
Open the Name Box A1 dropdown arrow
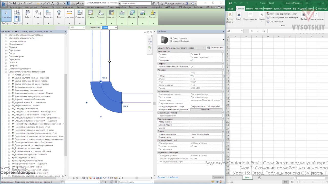242,31
